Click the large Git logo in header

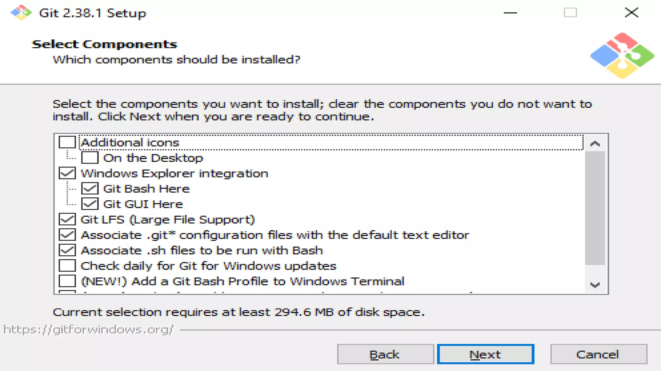[x=622, y=56]
